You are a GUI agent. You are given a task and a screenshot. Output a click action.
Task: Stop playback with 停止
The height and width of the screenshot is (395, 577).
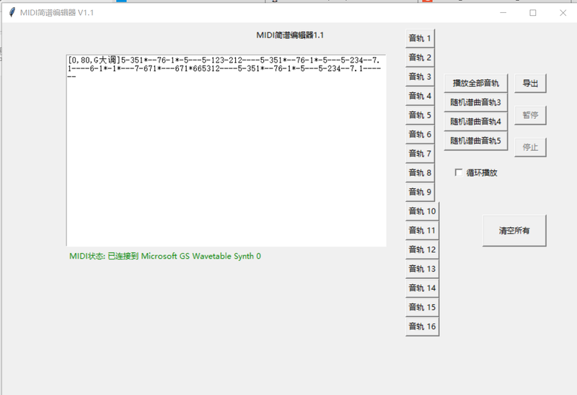[530, 147]
